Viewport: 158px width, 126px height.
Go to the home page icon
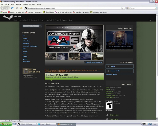21,8
